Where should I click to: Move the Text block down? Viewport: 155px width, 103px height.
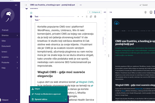click(x=82, y=17)
